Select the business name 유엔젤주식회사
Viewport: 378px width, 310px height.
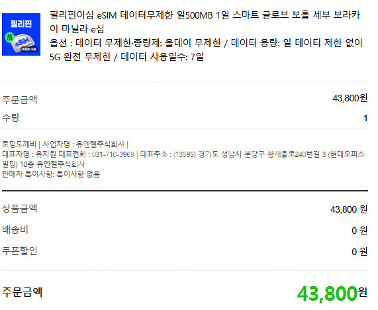[x=100, y=144]
